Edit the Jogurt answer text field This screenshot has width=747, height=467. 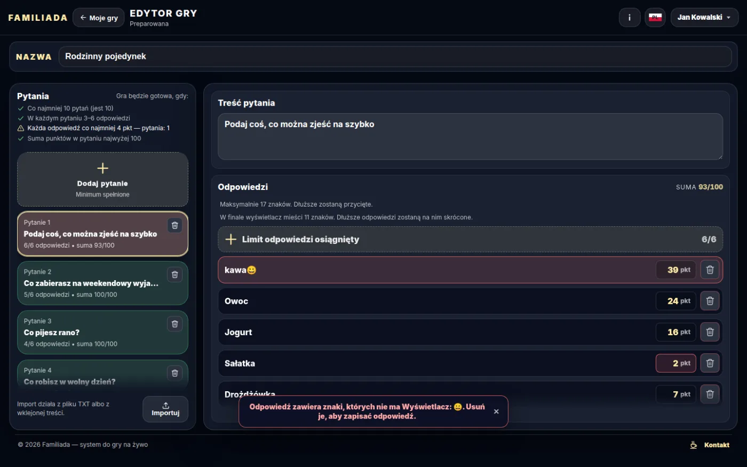point(438,332)
